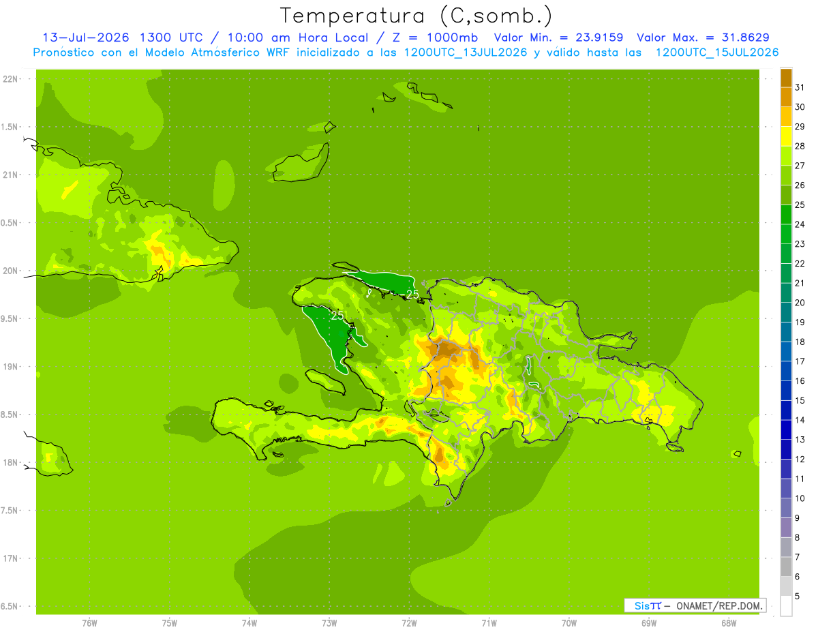Viewport: 818px width, 632px height.
Task: Click the 76W longitude axis label
Action: pos(89,622)
